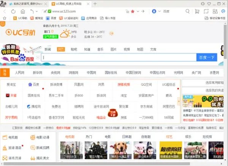The image size is (228, 166).
Task: Select the 新闻 search tab
Action: (48, 49)
